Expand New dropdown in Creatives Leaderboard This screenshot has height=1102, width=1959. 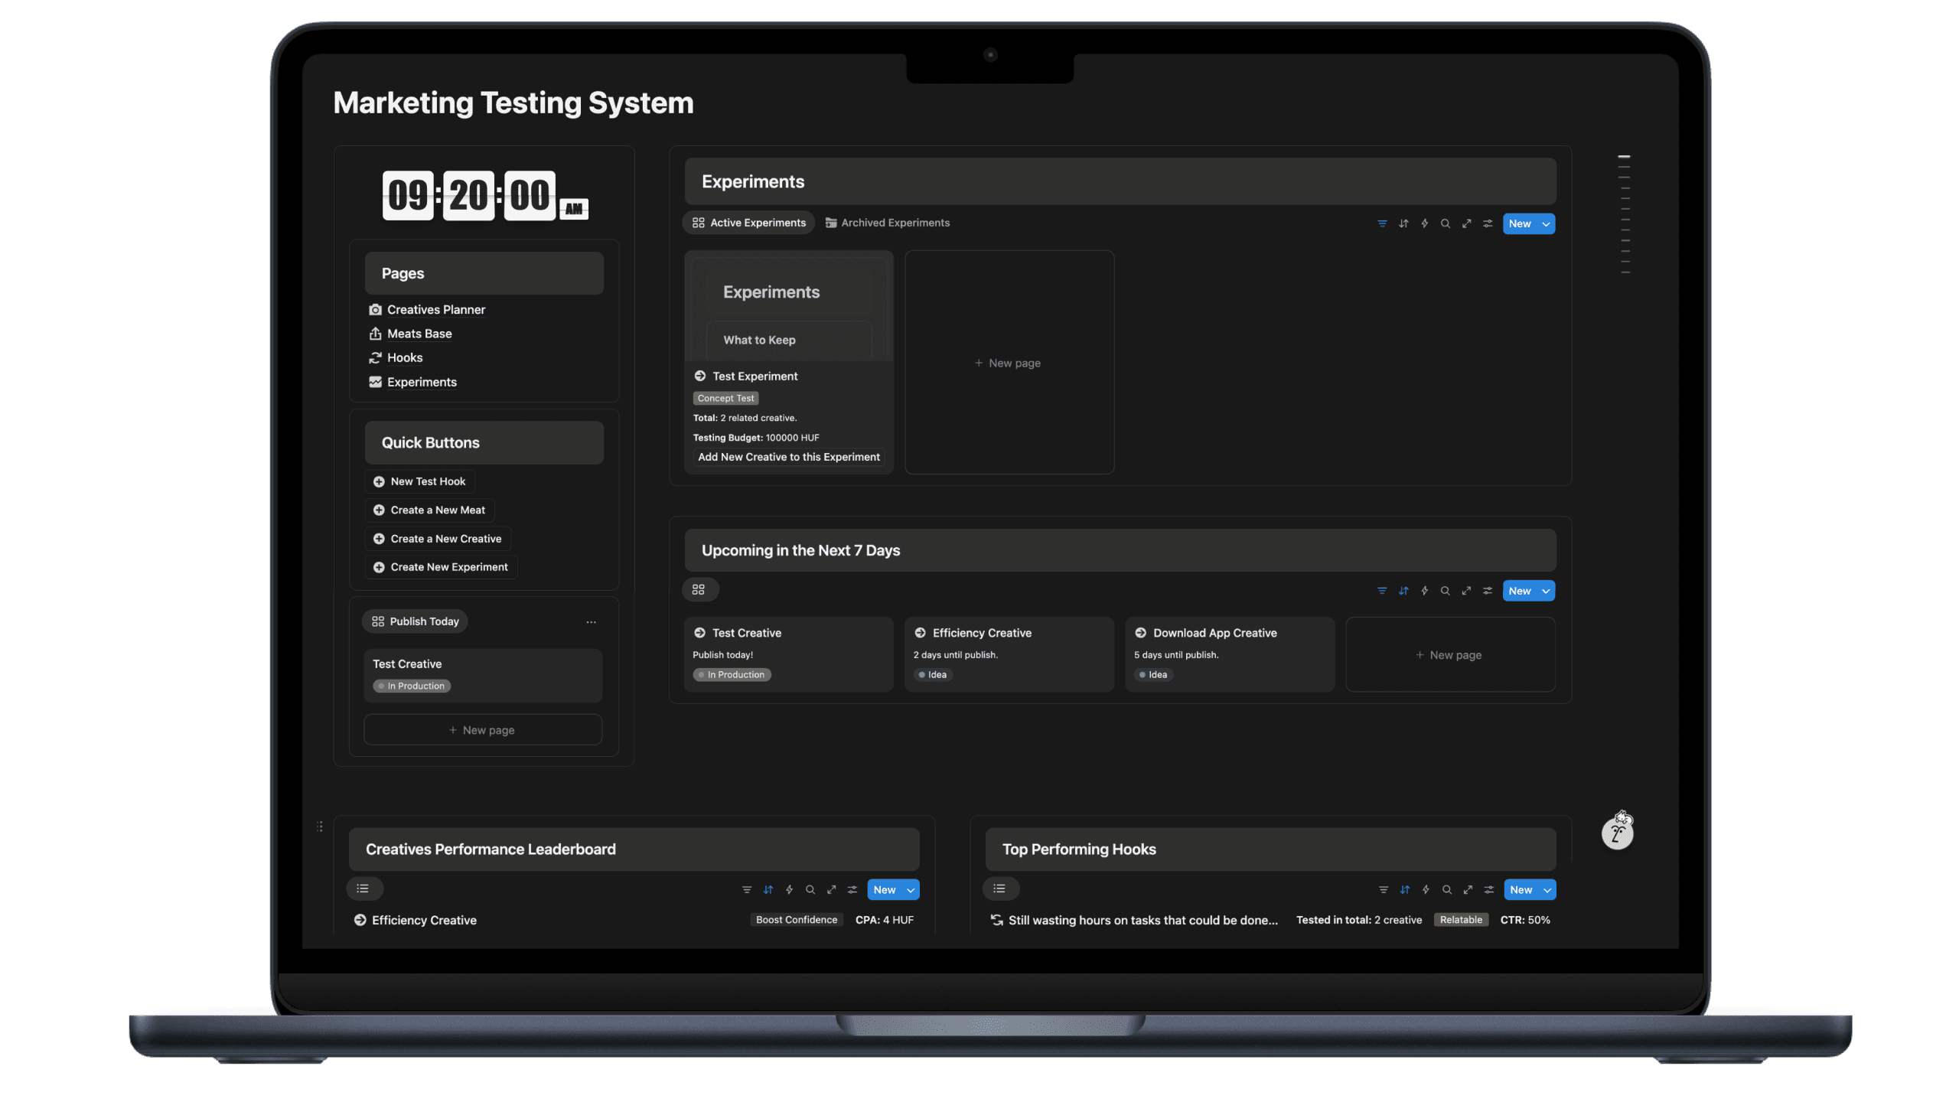coord(911,890)
